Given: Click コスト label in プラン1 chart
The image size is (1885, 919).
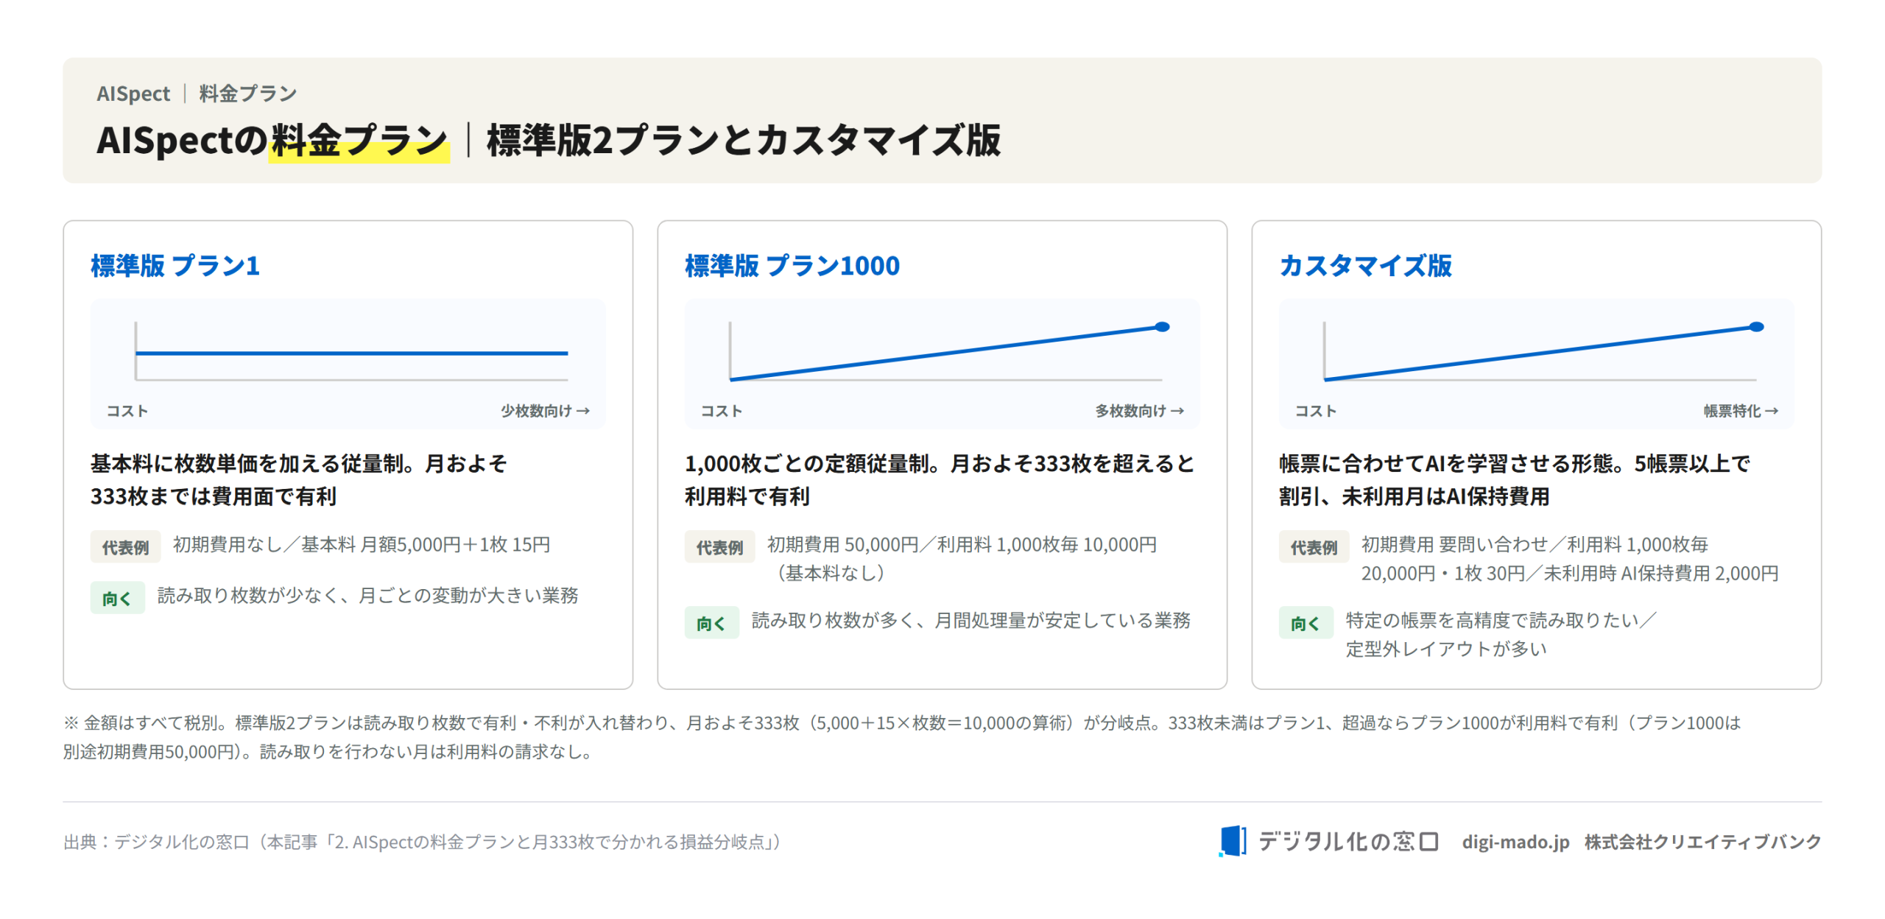Looking at the screenshot, I should (127, 410).
